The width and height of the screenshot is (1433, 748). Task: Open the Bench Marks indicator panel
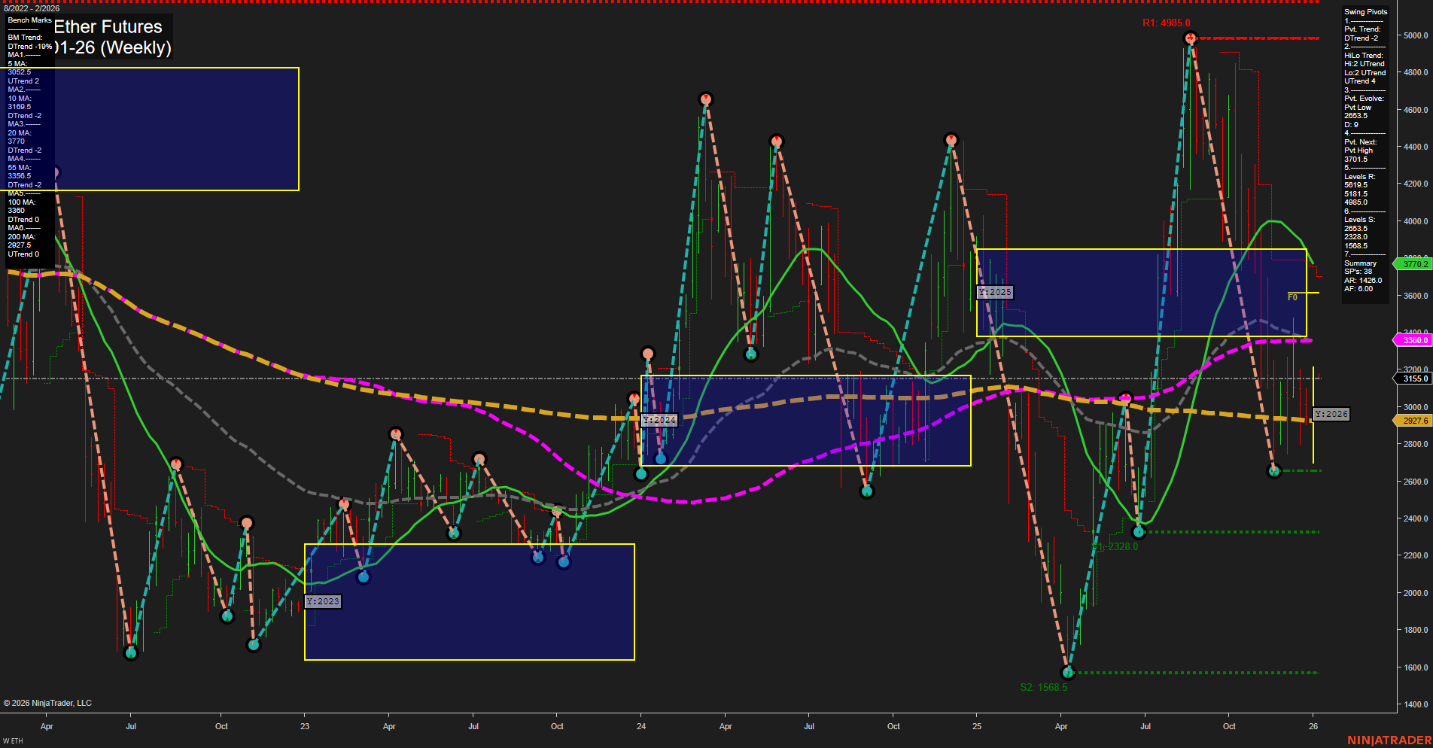pyautogui.click(x=29, y=20)
